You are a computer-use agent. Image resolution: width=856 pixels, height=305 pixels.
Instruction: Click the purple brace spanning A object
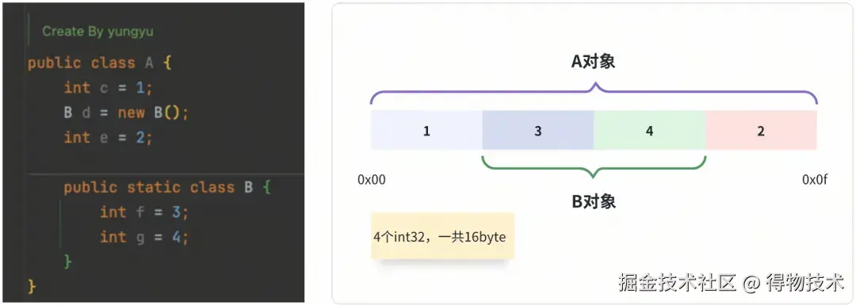point(594,93)
